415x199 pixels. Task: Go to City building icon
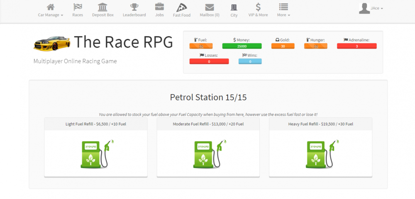tap(234, 7)
